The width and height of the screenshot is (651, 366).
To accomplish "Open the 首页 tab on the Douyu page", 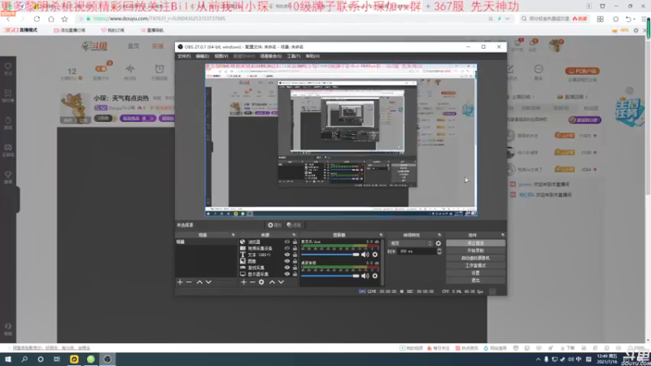I will click(x=133, y=46).
